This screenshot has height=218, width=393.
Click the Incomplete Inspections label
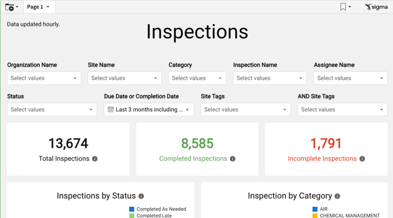[322, 159]
